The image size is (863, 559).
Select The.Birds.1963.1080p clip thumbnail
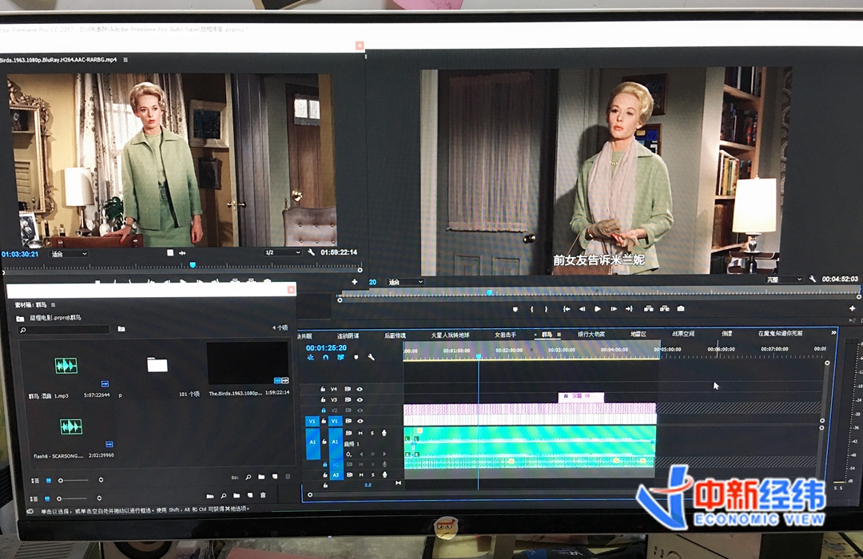pyautogui.click(x=248, y=363)
